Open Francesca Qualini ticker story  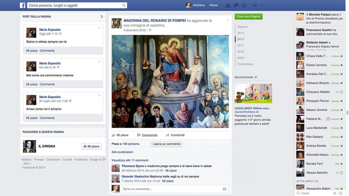tap(319, 32)
